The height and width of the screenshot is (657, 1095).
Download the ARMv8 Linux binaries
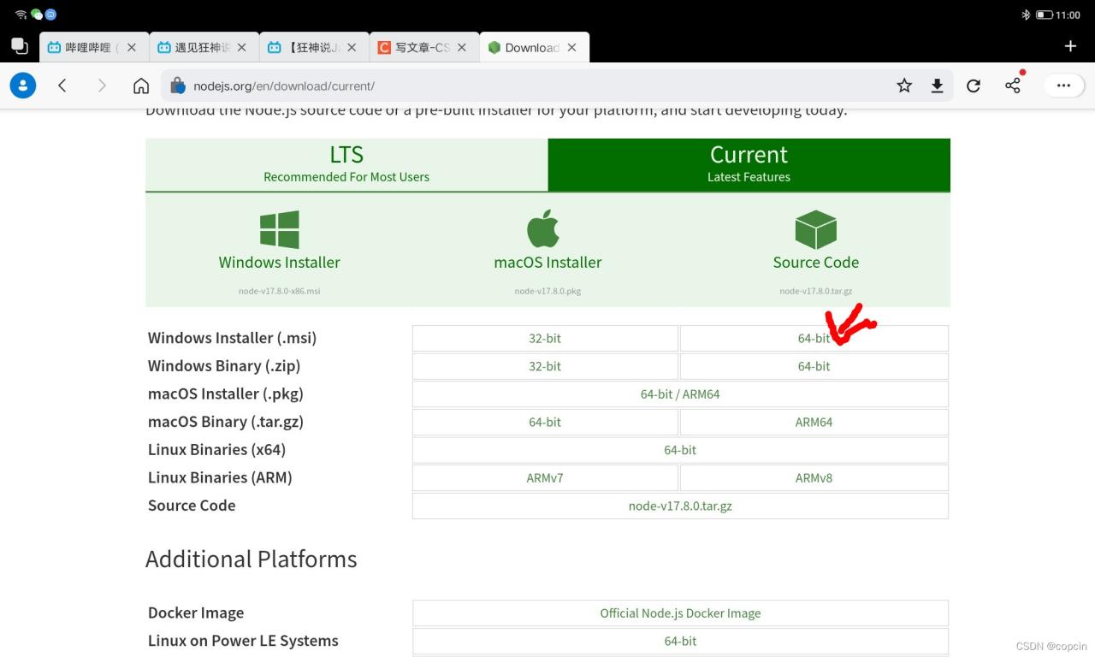tap(814, 478)
